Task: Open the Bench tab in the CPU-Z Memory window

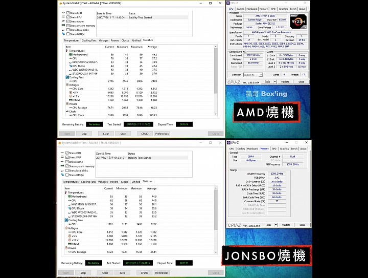Action: 294,149
